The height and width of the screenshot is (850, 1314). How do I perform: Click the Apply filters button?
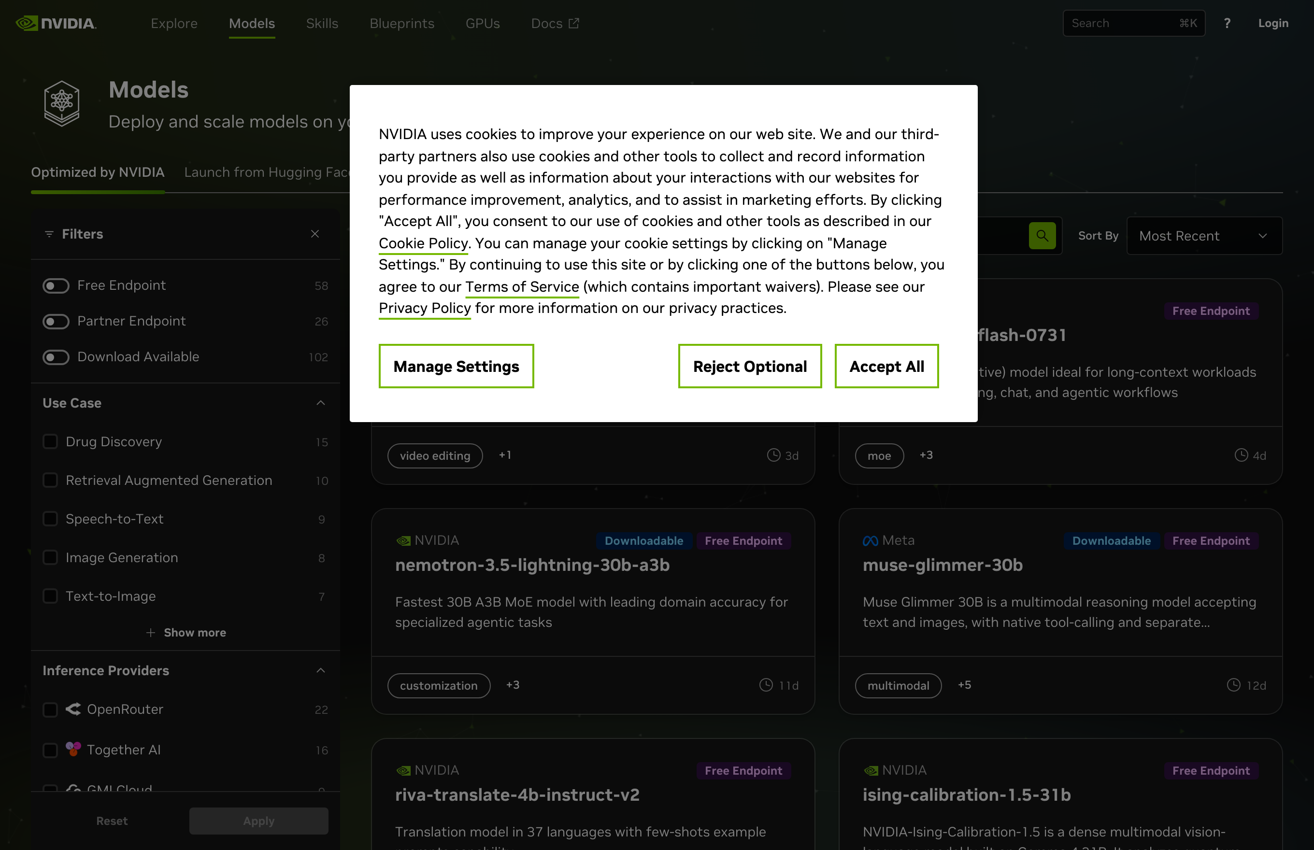[x=258, y=821]
